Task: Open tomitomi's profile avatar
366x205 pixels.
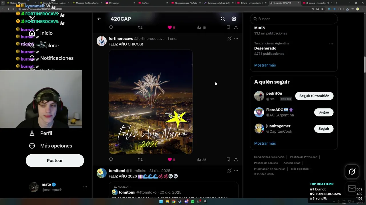Action: tap(102, 173)
